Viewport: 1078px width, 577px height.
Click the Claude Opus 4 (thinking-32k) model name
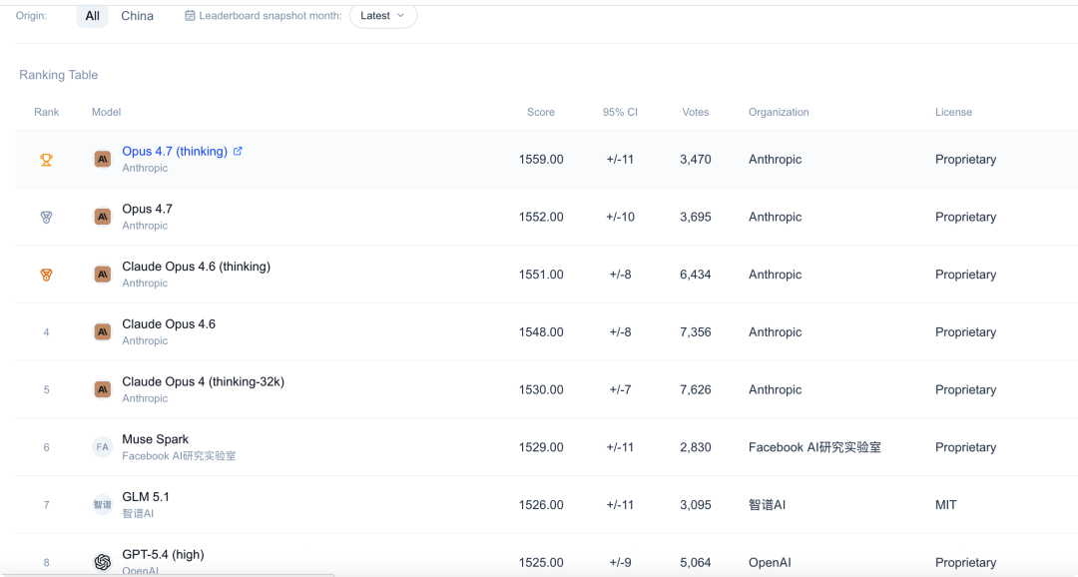click(203, 381)
